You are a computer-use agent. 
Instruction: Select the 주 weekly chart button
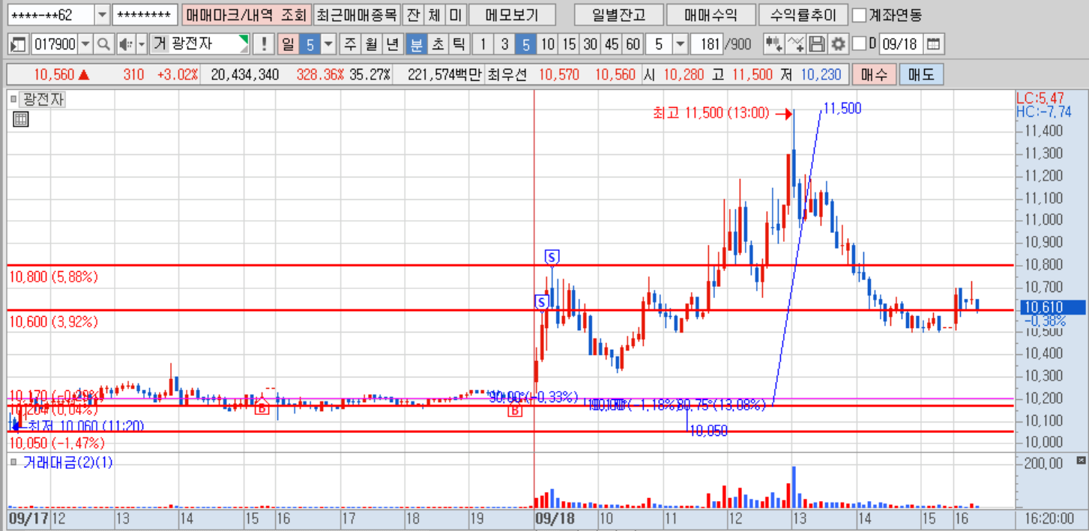pyautogui.click(x=350, y=44)
